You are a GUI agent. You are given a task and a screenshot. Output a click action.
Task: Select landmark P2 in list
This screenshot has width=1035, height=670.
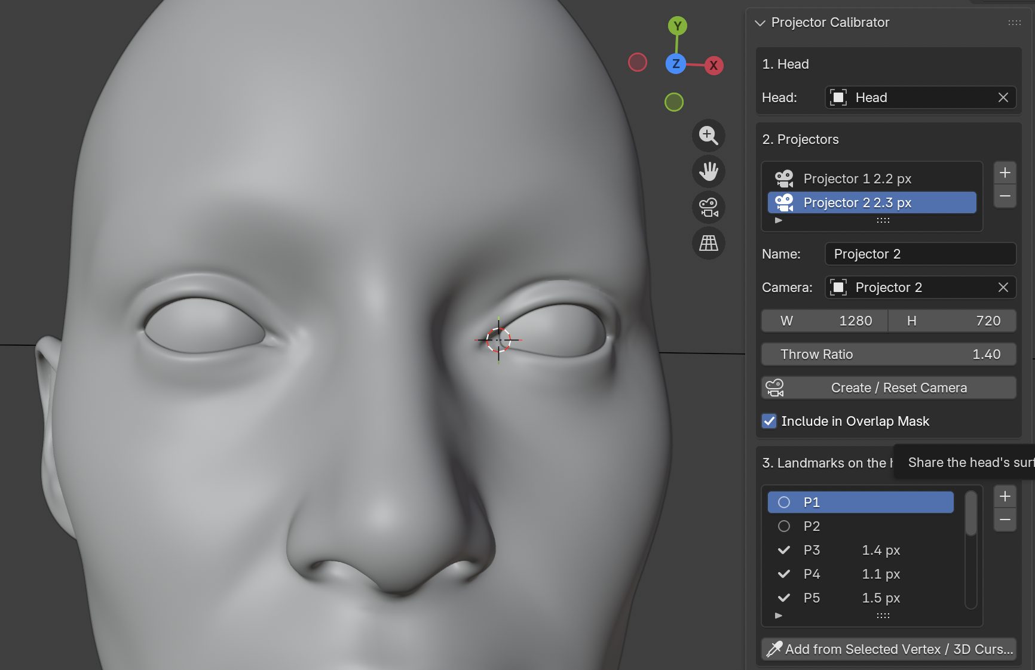coord(861,526)
